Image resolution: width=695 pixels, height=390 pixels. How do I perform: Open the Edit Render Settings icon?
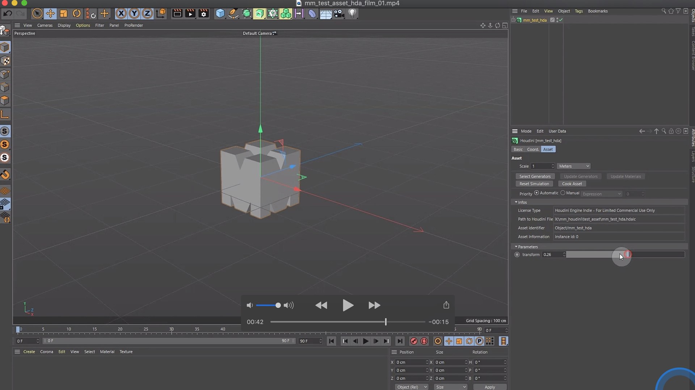click(203, 14)
